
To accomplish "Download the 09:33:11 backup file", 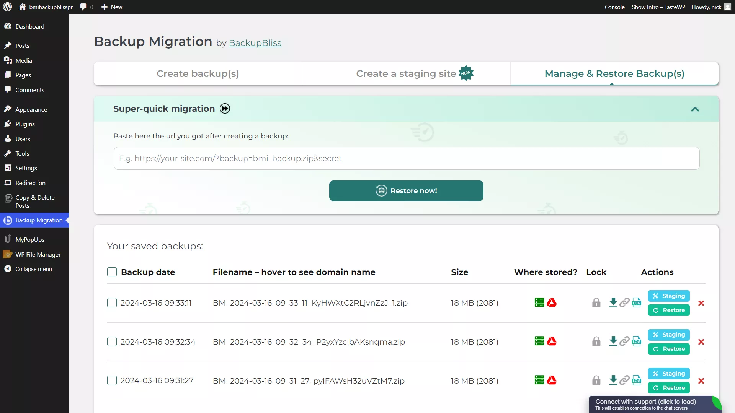I will pos(613,302).
